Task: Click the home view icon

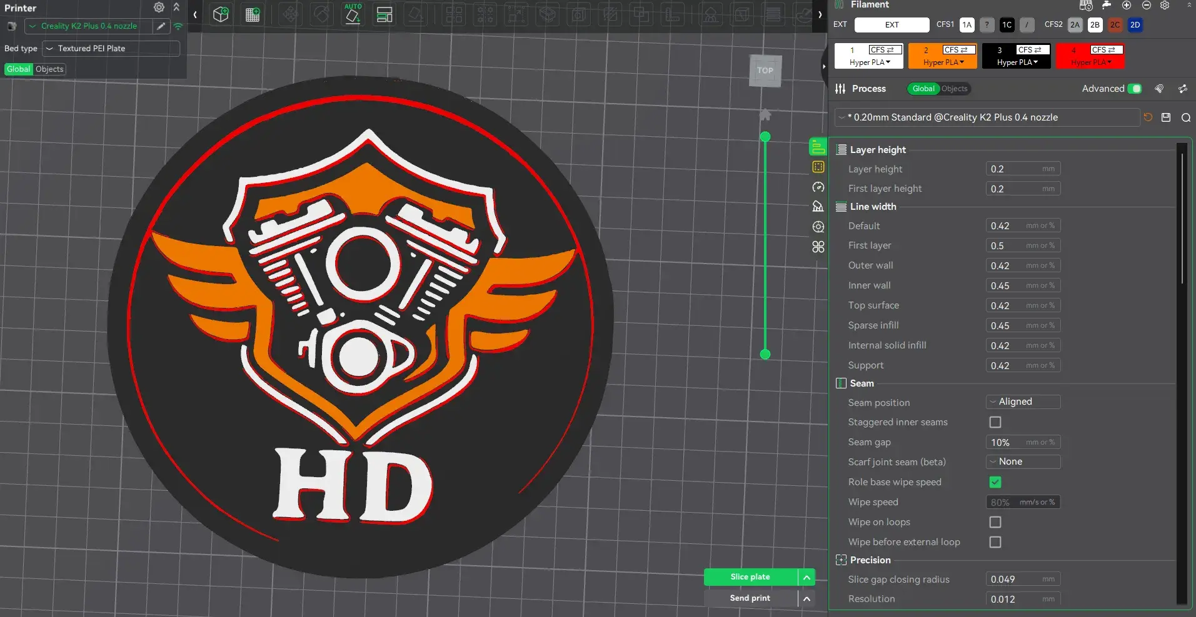Action: click(x=765, y=115)
